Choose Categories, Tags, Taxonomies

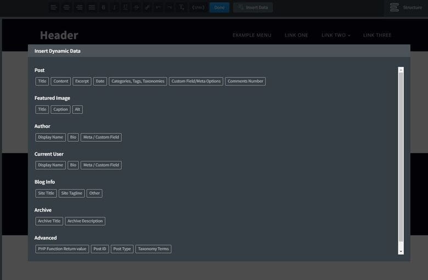[x=138, y=81]
